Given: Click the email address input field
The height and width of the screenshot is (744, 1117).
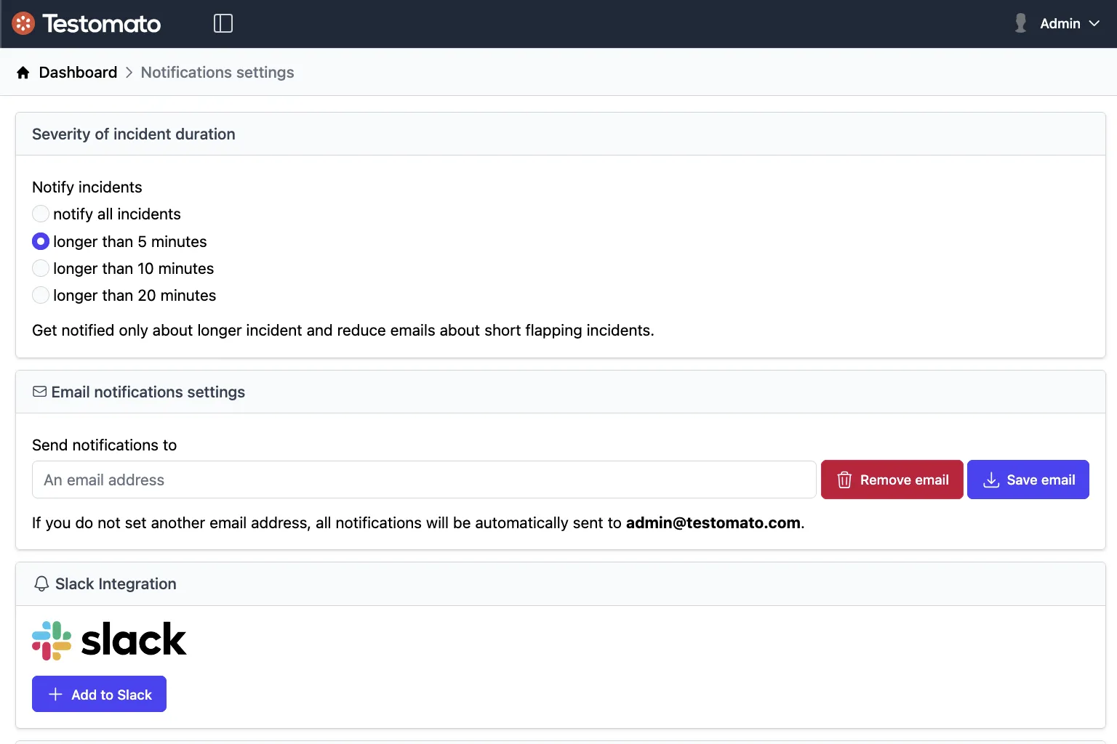Looking at the screenshot, I should click(424, 480).
